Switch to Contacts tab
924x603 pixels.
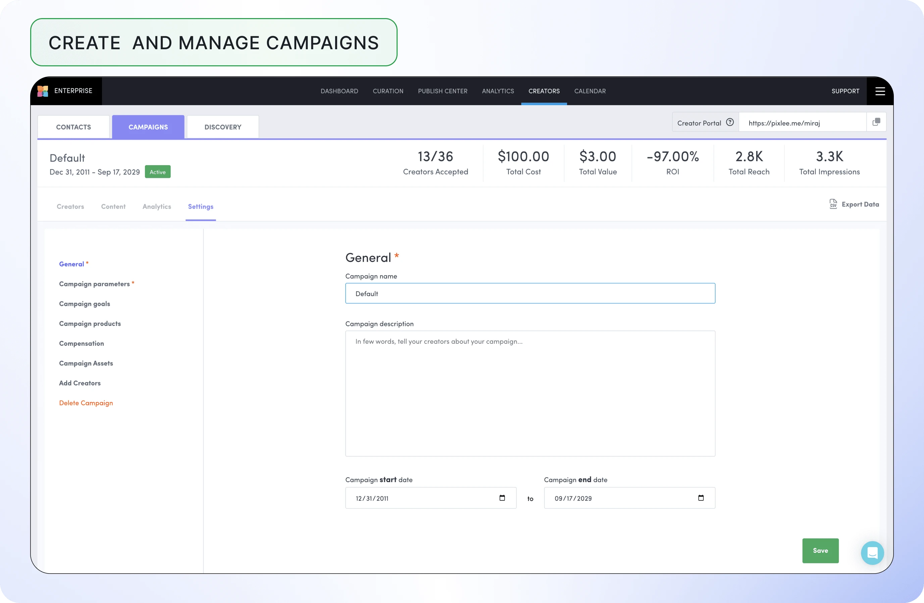coord(73,127)
